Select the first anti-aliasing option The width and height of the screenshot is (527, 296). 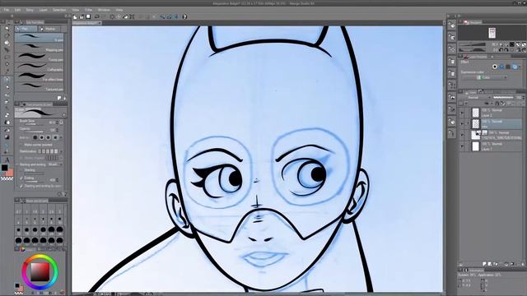point(35,137)
